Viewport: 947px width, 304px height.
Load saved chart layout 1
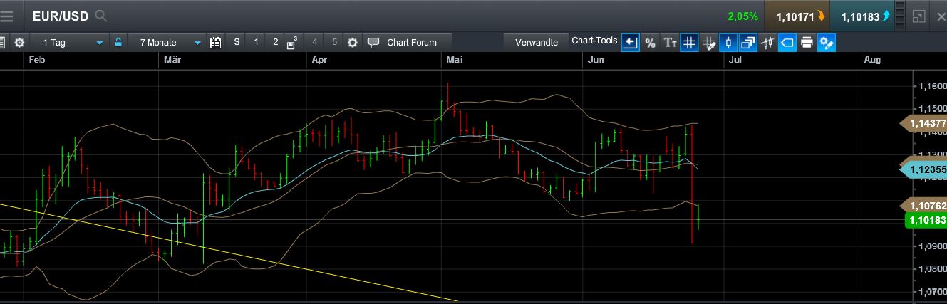[x=257, y=43]
